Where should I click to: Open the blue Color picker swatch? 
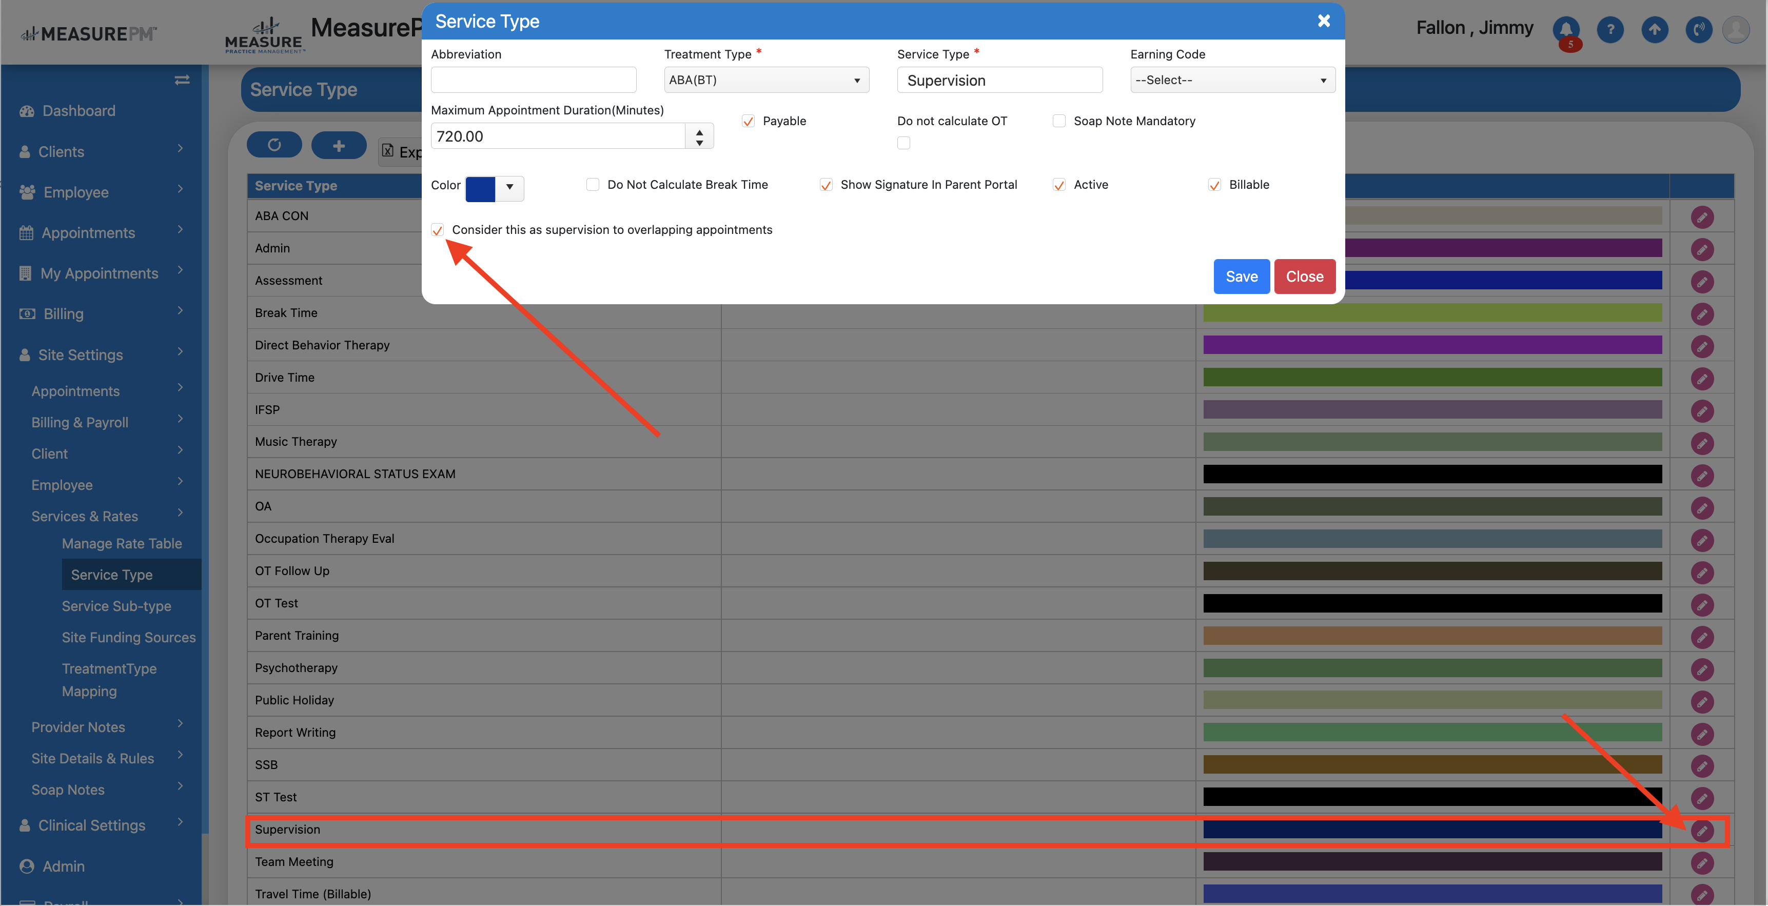[480, 188]
